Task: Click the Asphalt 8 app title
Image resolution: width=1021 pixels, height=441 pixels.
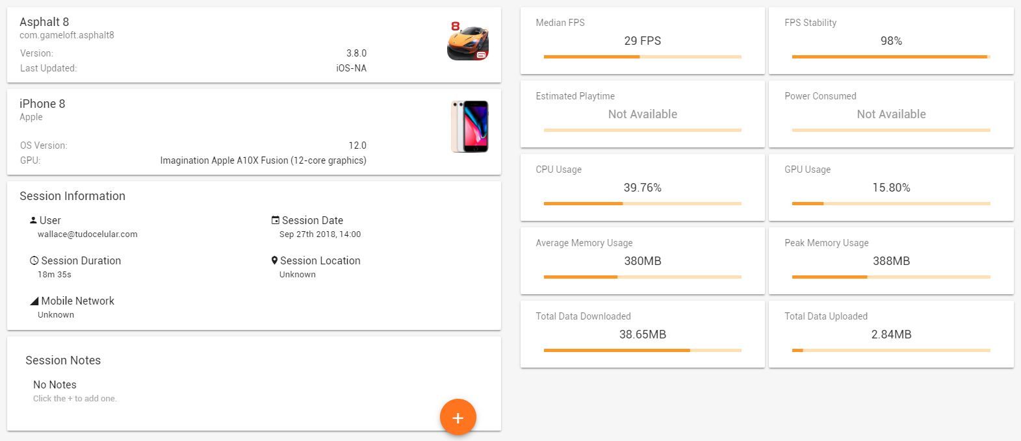Action: click(44, 22)
